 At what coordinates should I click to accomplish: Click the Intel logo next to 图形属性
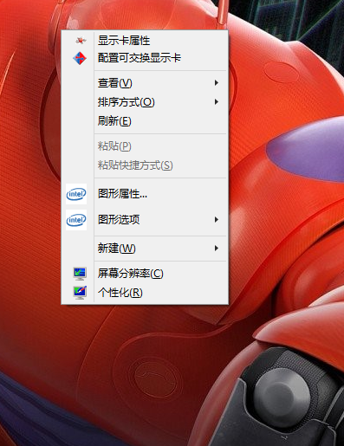point(76,194)
